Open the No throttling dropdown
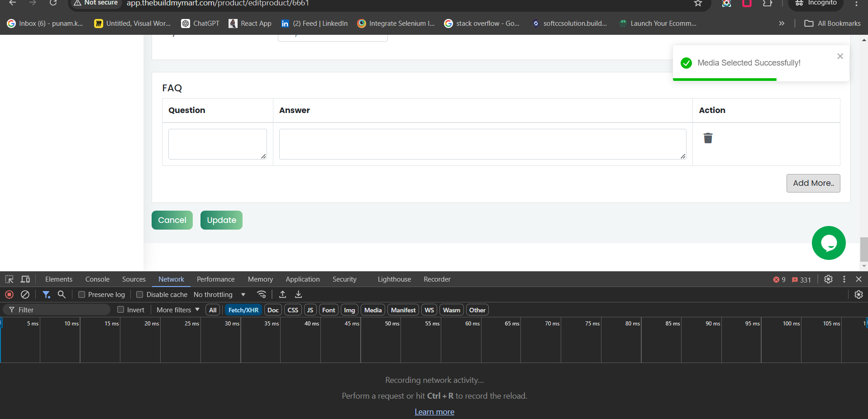 tap(219, 294)
